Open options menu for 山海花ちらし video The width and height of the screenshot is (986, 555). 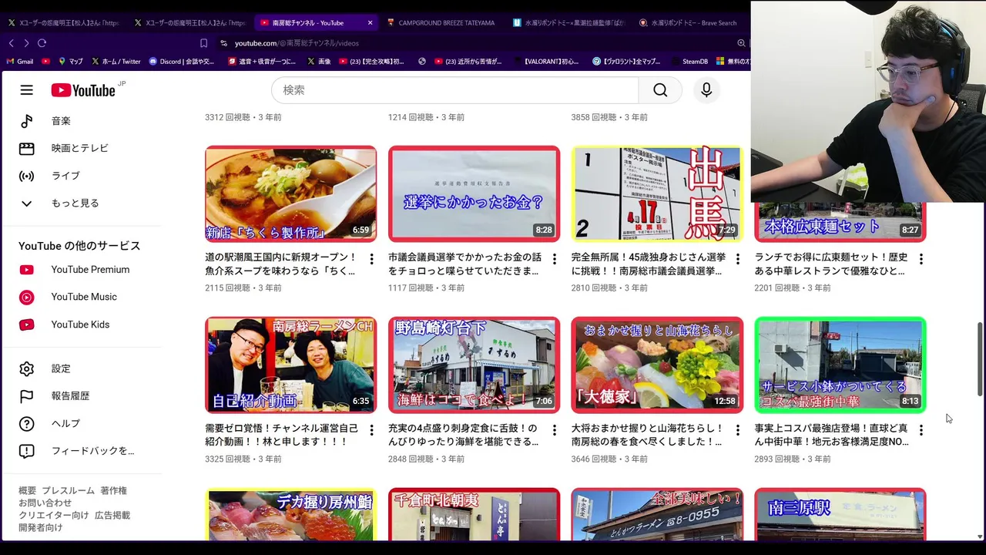(x=738, y=430)
